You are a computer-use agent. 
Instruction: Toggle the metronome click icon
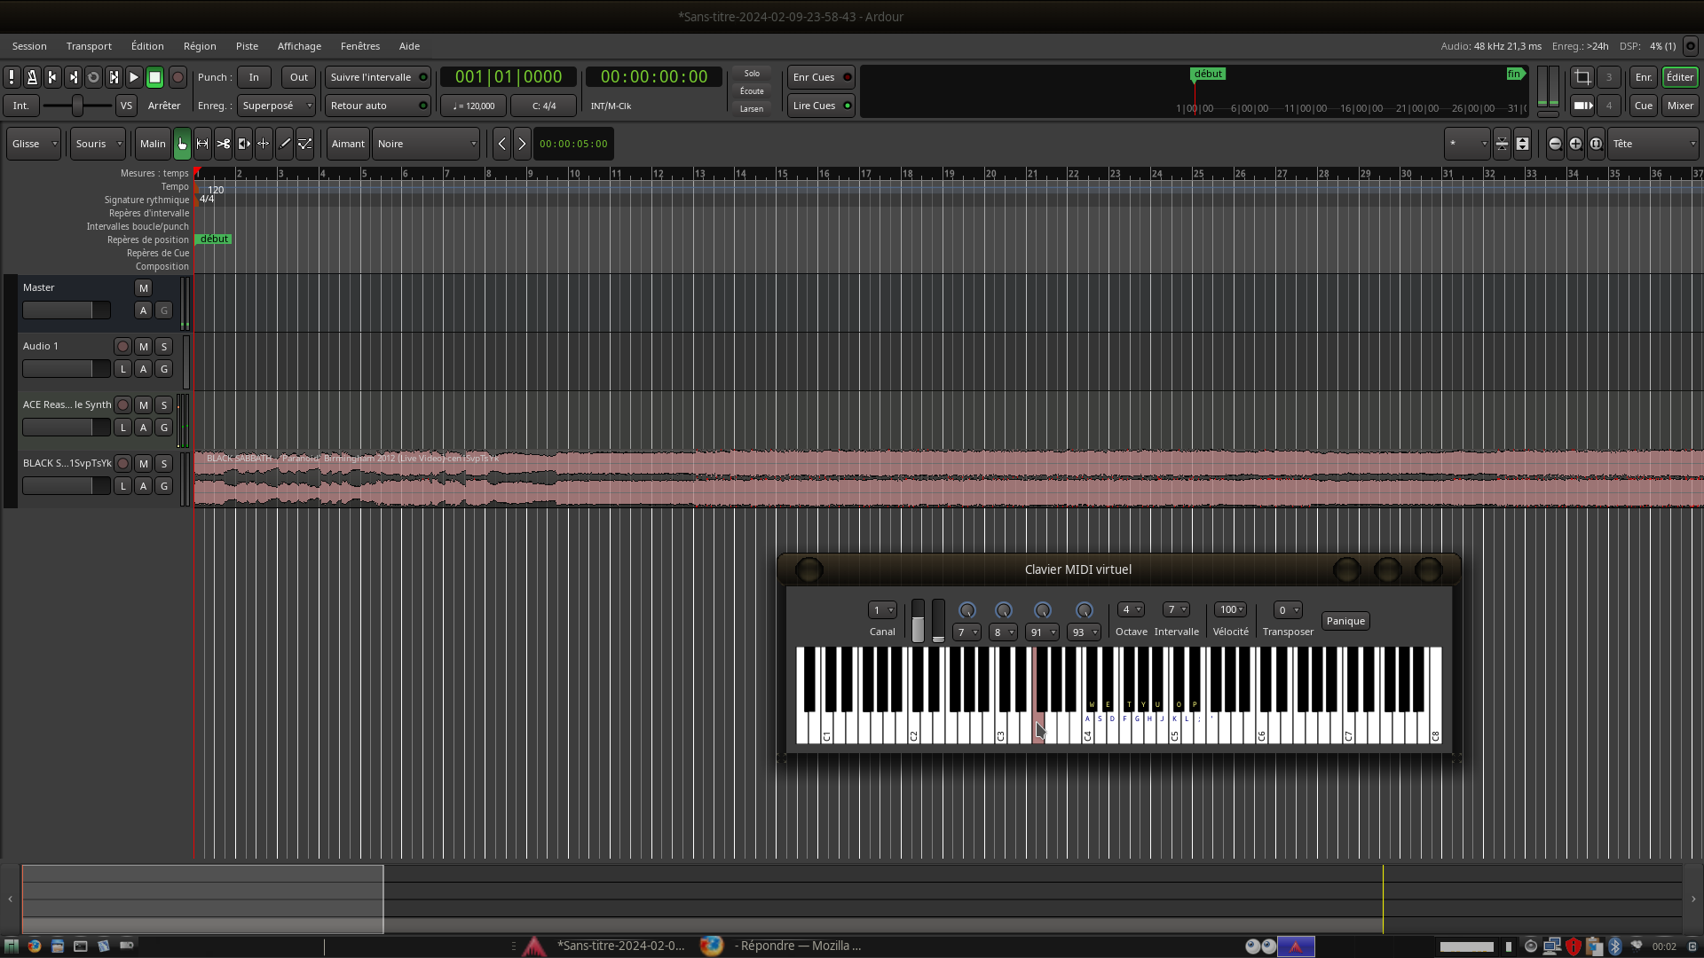[x=32, y=77]
